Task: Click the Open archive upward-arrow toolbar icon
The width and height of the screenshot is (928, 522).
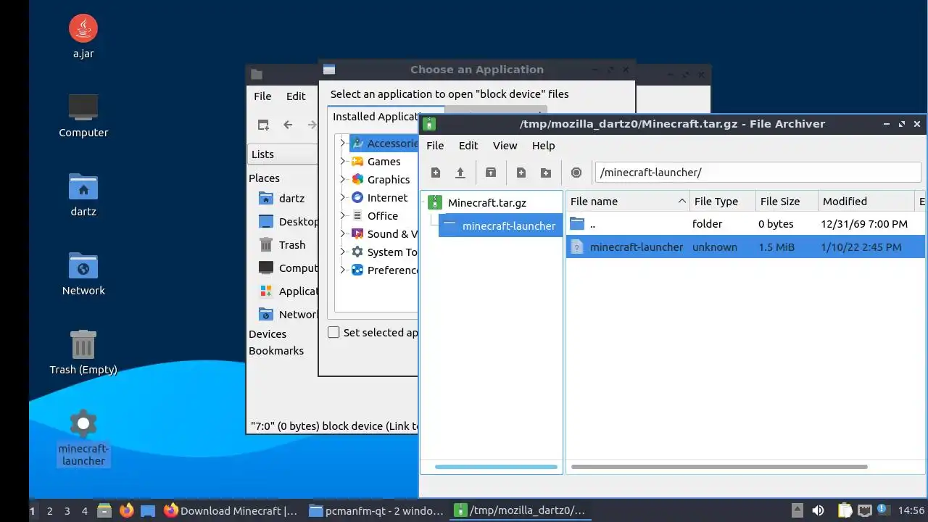Action: coord(460,173)
